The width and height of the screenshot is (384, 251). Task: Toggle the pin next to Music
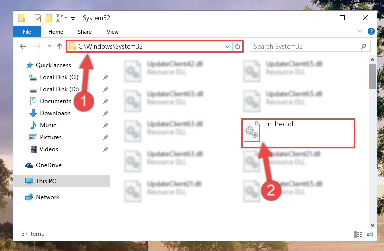click(x=105, y=125)
